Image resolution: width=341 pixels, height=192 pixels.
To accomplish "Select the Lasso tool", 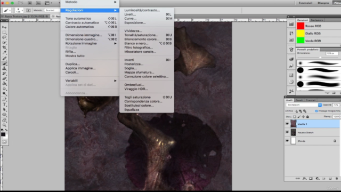I will (4, 37).
